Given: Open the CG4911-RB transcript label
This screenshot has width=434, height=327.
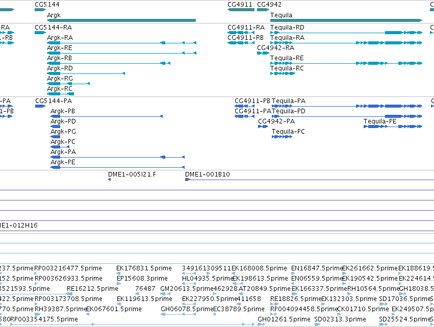Looking at the screenshot, I should (245, 38).
